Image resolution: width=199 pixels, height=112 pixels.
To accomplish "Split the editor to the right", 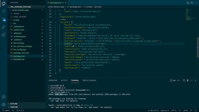I will [192, 3].
